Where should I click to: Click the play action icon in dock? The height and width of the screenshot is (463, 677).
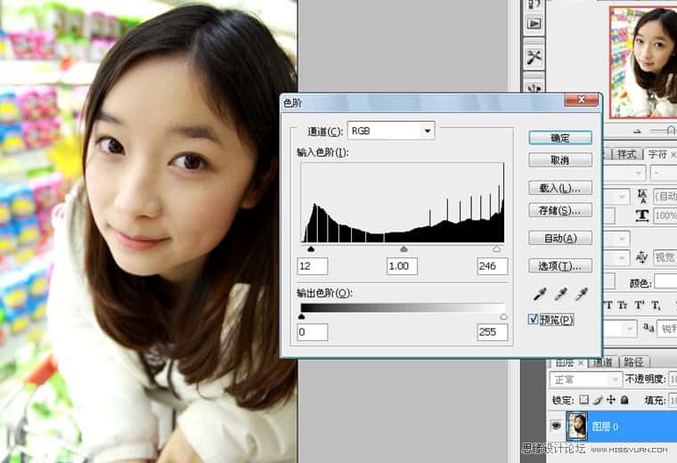coord(534,24)
